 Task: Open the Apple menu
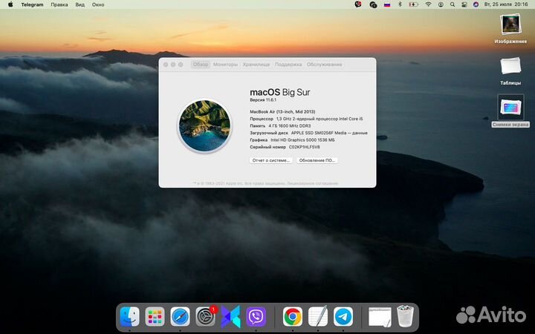pos(10,4)
